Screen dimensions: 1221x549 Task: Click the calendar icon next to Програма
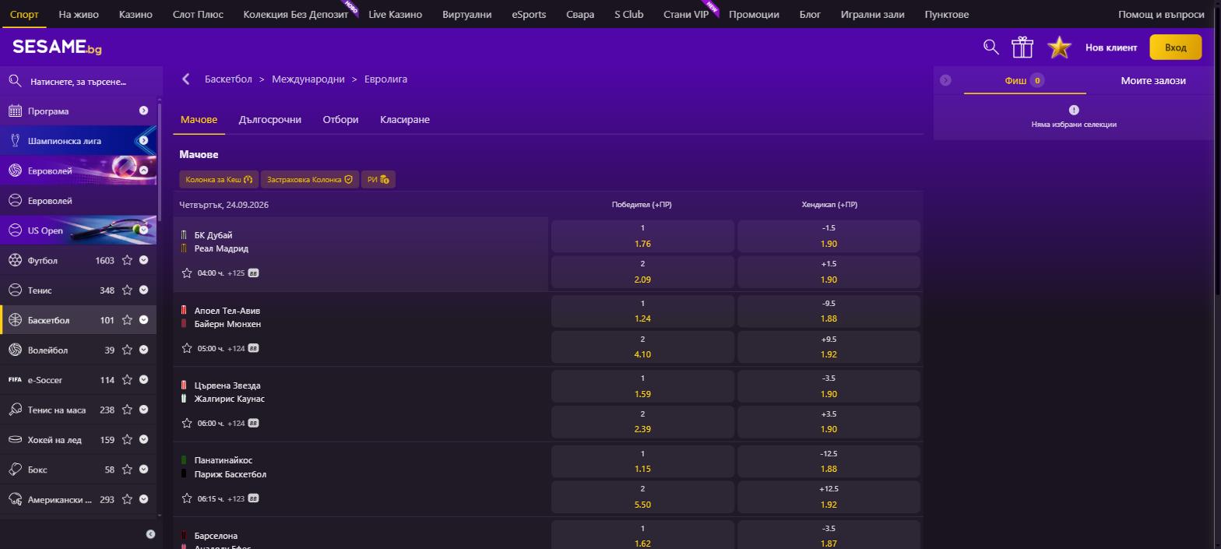pos(15,111)
